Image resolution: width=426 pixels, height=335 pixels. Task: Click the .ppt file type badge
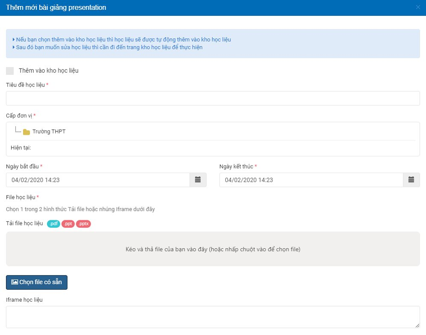click(68, 224)
